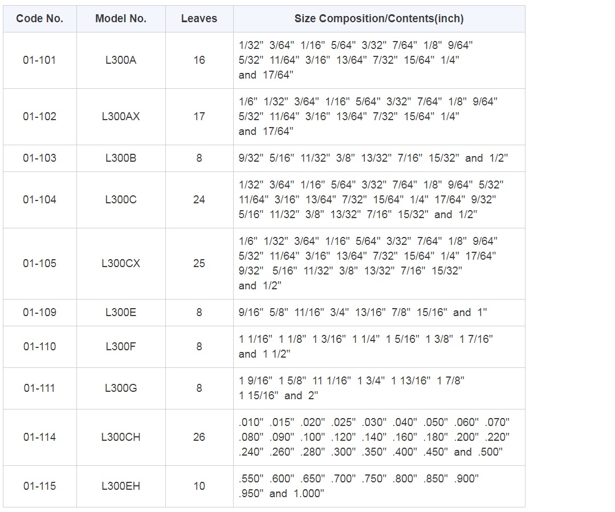
Task: Click the Size Composition/Contents(inch) header
Action: (379, 19)
